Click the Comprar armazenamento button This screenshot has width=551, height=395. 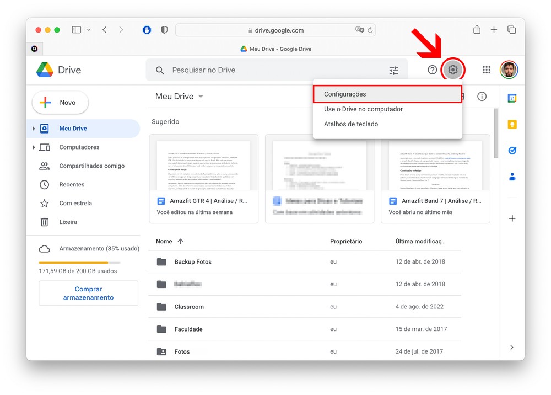point(88,293)
